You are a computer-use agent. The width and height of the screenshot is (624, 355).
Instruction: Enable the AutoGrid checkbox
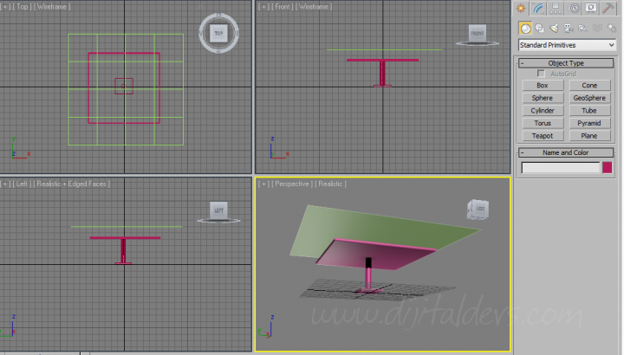(542, 74)
